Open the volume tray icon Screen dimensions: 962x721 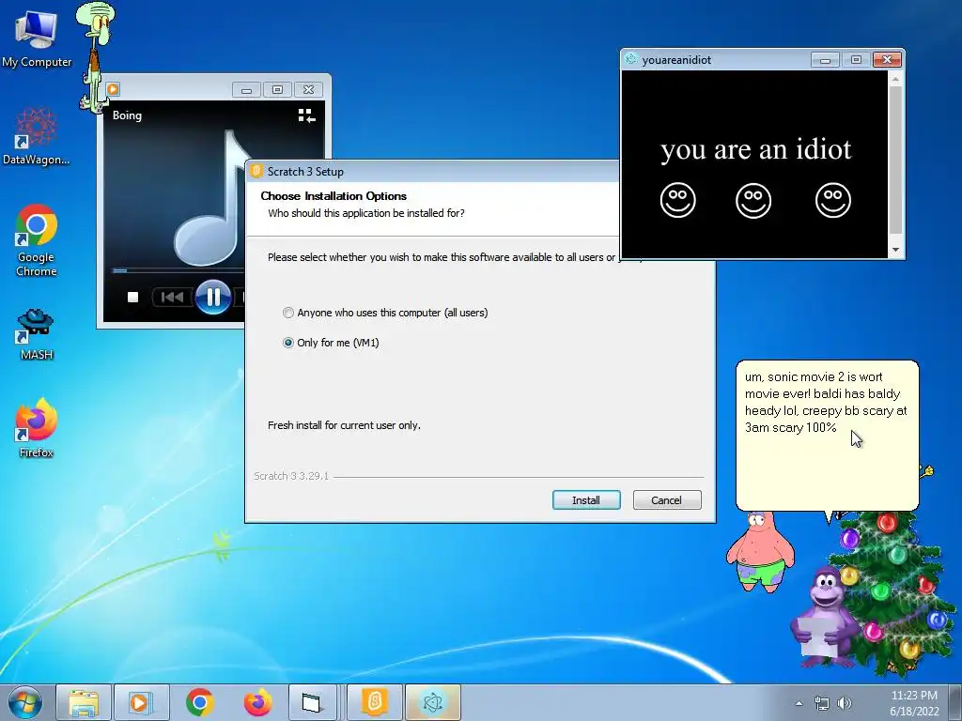(845, 703)
